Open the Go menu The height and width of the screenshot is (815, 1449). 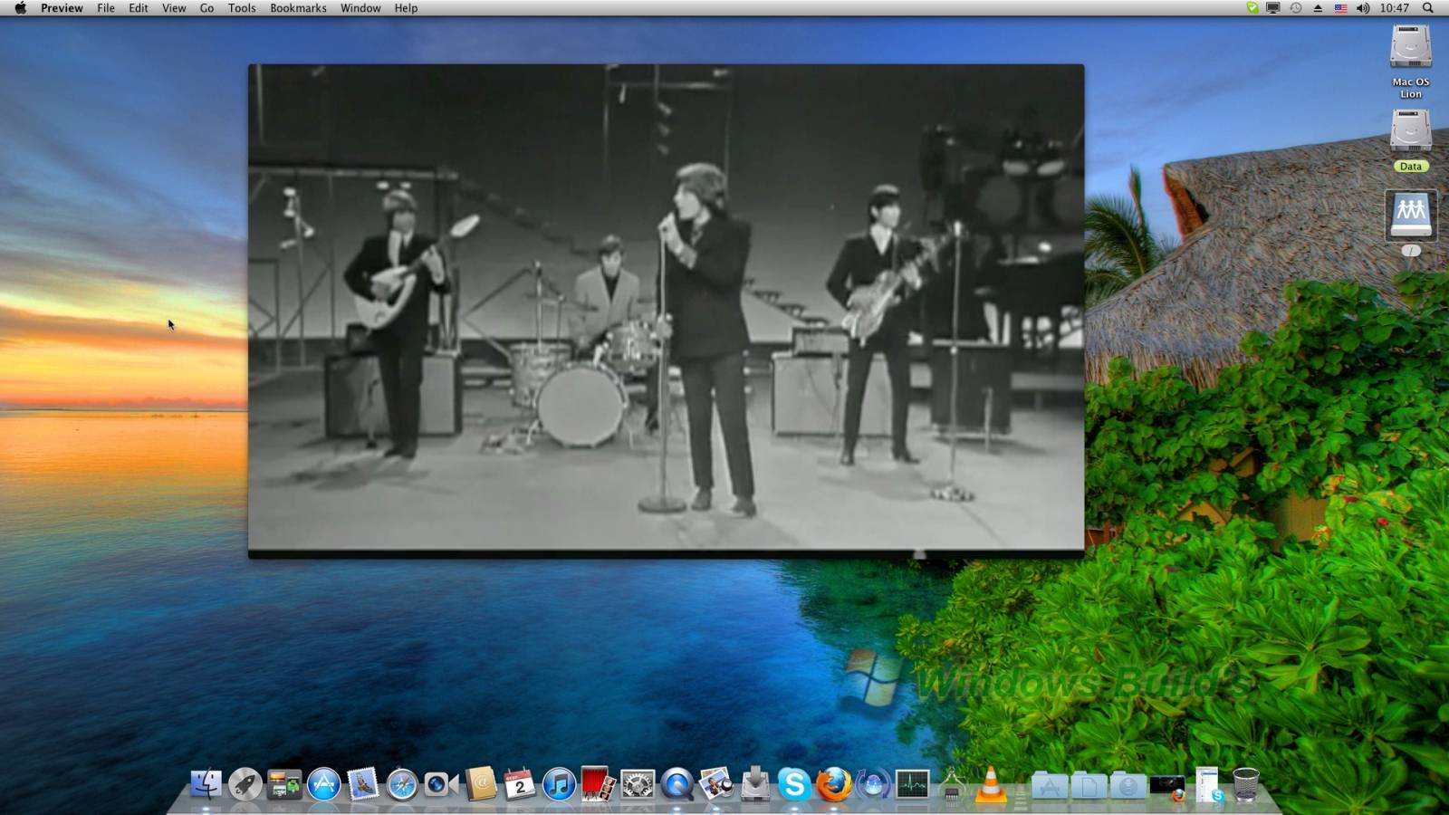pyautogui.click(x=206, y=8)
